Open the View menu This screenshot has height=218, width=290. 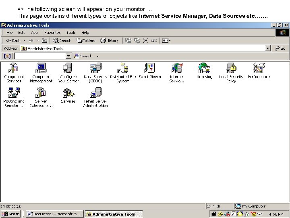coord(34,33)
